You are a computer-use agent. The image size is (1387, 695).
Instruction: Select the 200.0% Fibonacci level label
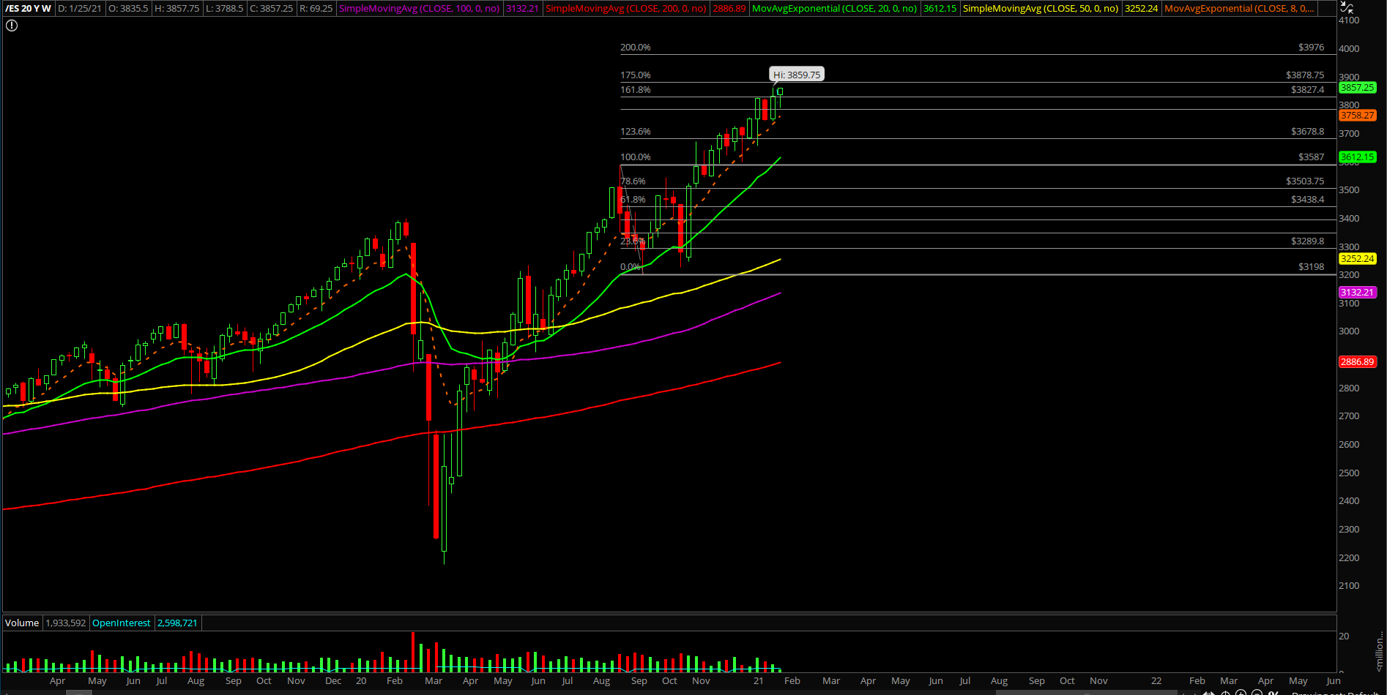pyautogui.click(x=636, y=48)
